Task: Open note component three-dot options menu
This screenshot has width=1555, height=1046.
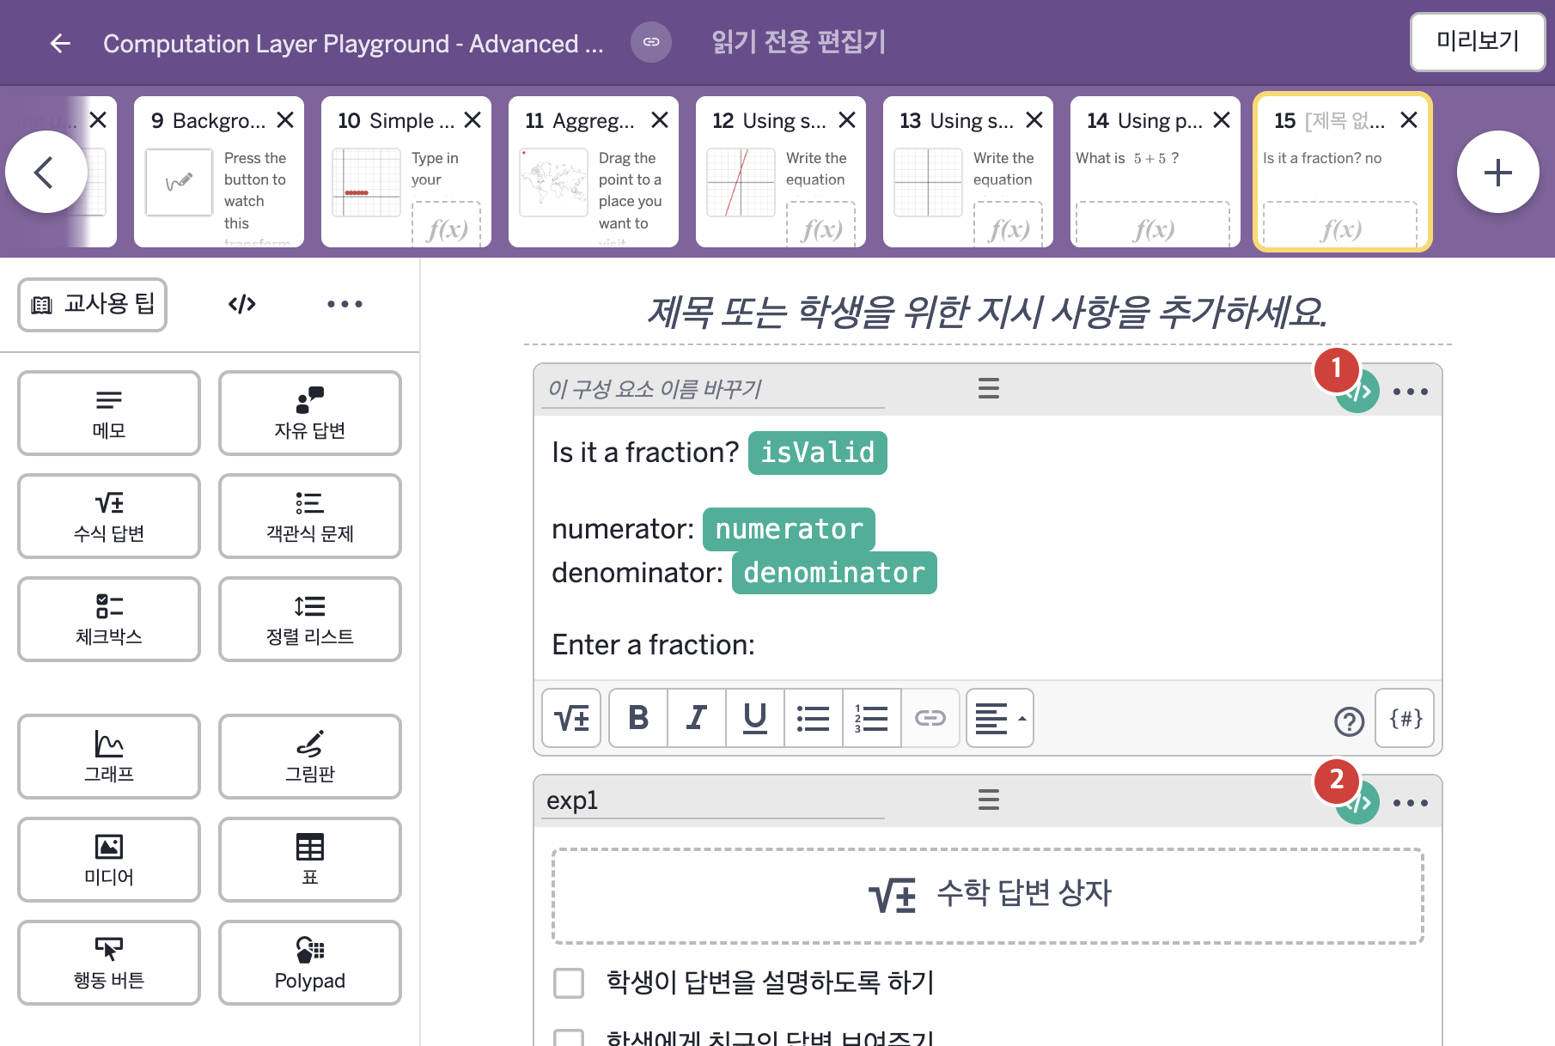Action: pos(1411,392)
